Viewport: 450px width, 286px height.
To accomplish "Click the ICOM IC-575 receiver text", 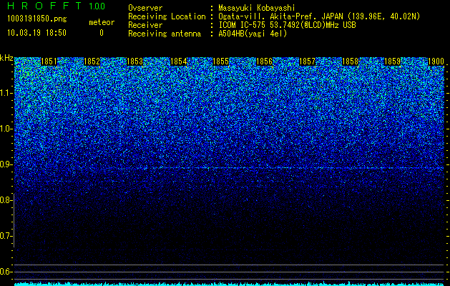I will 287,25.
